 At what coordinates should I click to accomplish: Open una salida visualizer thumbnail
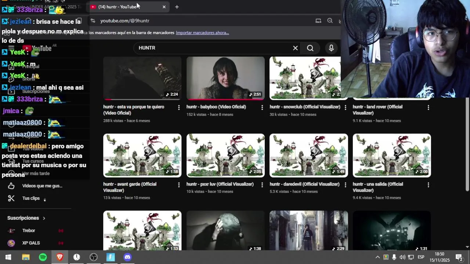(x=392, y=155)
